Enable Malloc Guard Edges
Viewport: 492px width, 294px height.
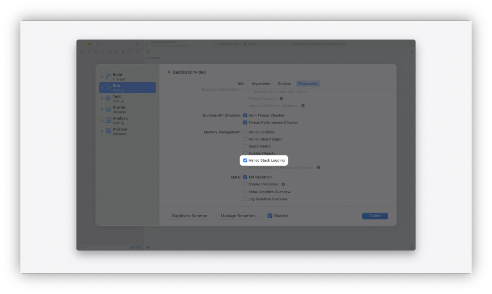[x=245, y=140]
